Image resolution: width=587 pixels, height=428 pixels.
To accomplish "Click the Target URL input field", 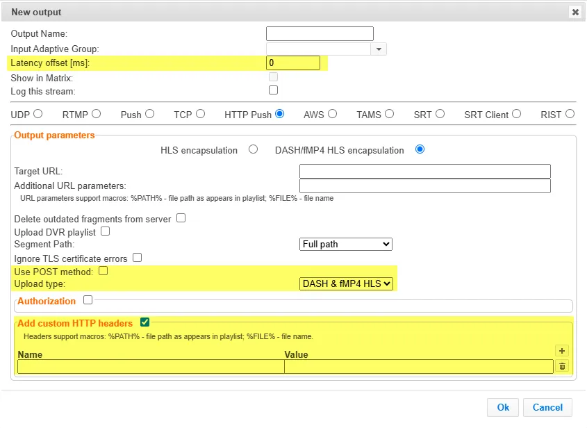I will click(x=425, y=171).
